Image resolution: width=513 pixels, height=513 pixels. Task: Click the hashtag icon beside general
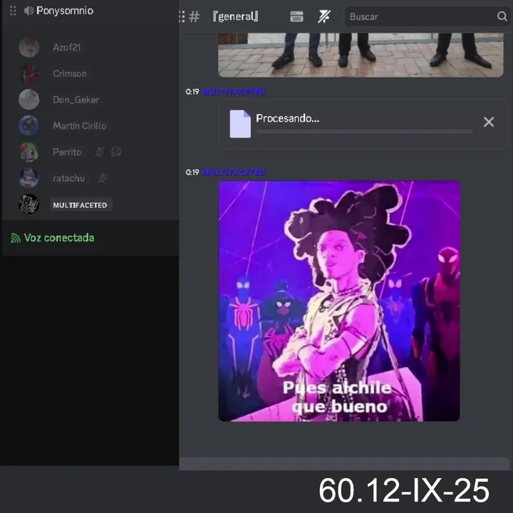[x=195, y=16]
